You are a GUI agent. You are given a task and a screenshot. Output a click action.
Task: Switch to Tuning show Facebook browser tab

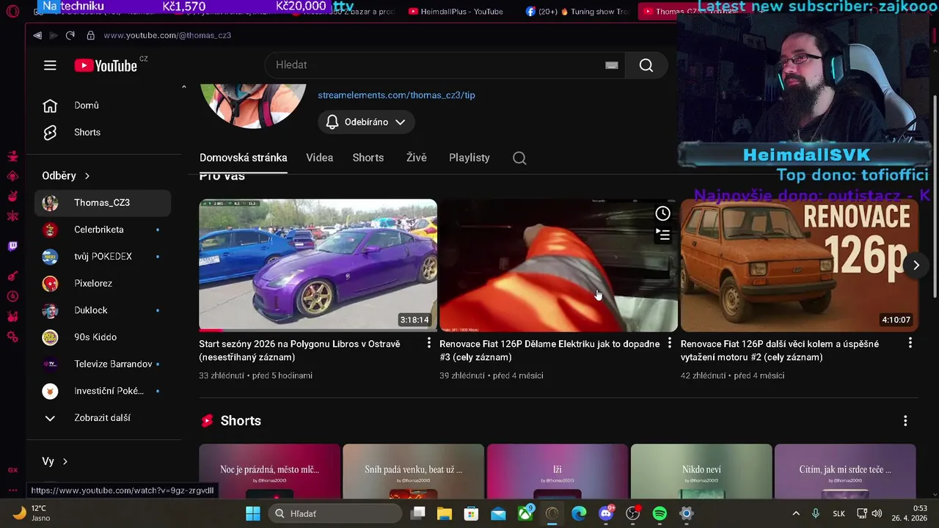(x=577, y=11)
